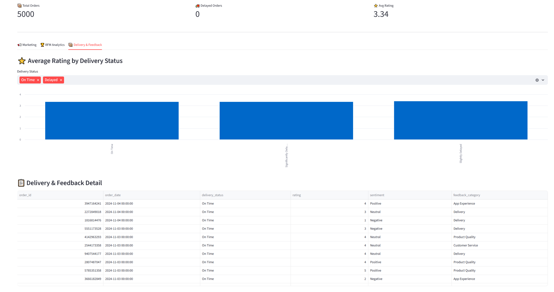
Task: Click the Slightly Delayed bar
Action: 461,120
